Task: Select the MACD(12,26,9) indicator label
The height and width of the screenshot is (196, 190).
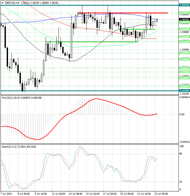Action: click(11, 98)
